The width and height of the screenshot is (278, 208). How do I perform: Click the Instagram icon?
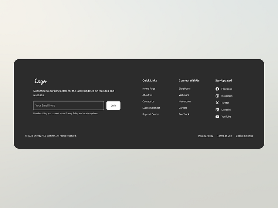pyautogui.click(x=217, y=96)
